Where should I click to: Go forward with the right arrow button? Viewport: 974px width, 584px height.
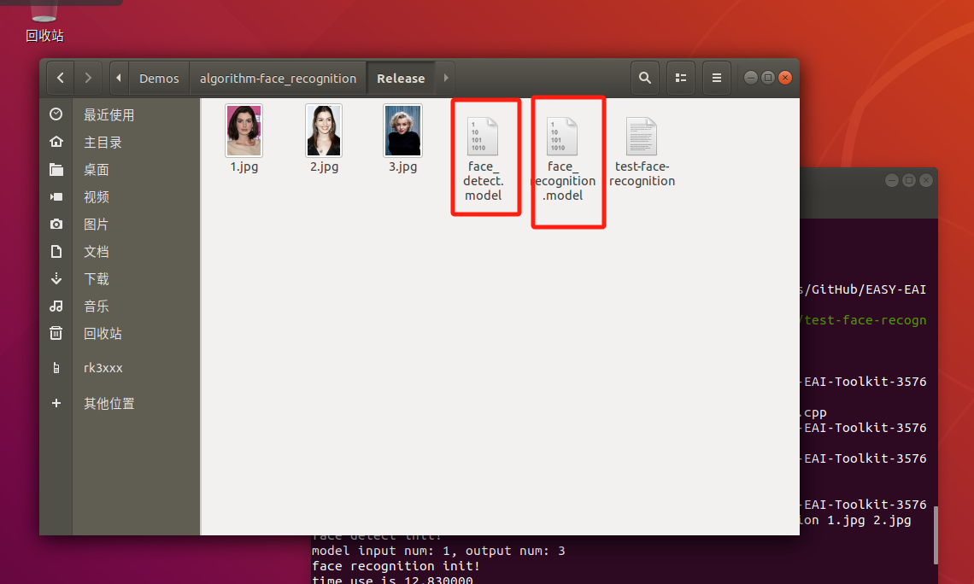click(88, 78)
